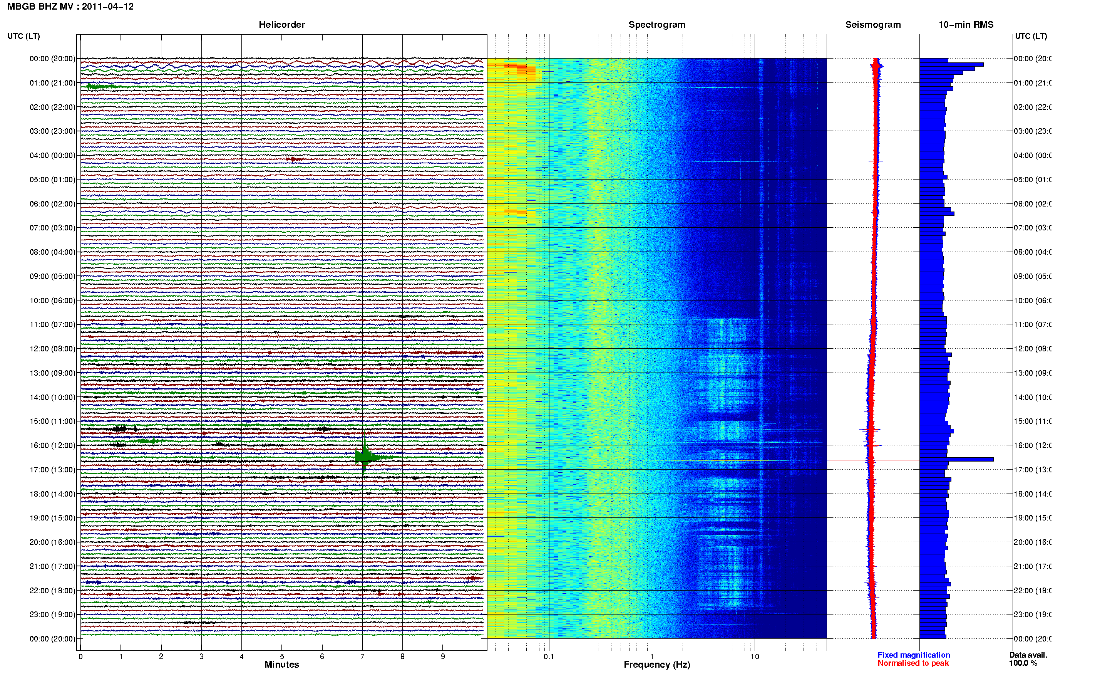
Task: Click the RMS peak bar after 00:00
Action: click(951, 64)
